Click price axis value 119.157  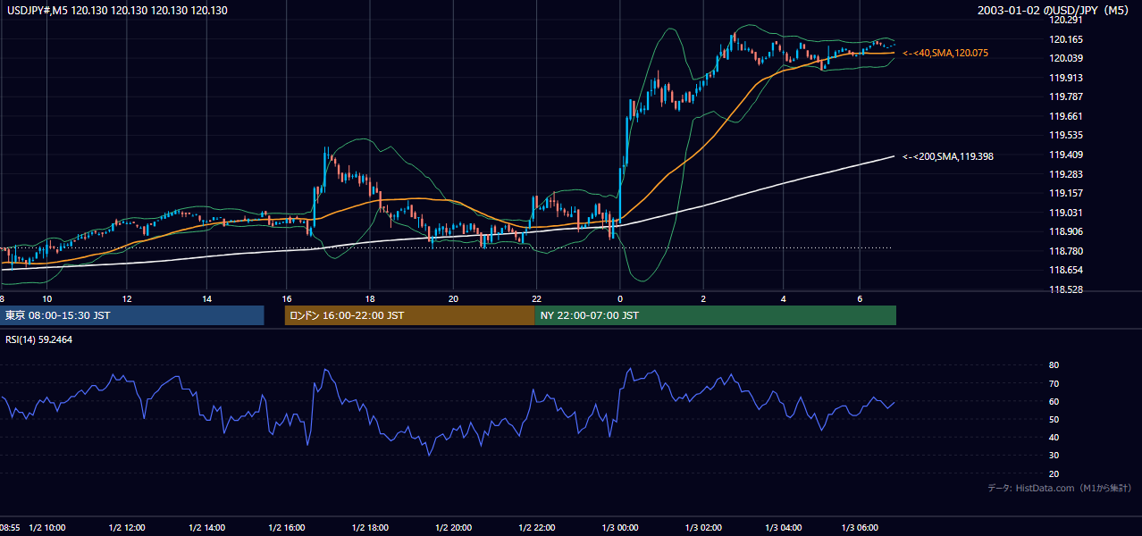pos(1065,193)
